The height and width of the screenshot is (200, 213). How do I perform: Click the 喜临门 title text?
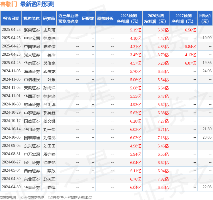[9, 4]
